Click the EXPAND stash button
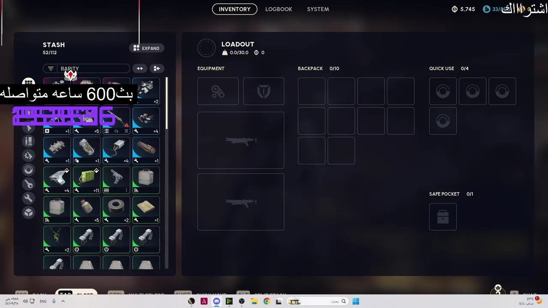Image resolution: width=548 pixels, height=308 pixels. tap(146, 48)
